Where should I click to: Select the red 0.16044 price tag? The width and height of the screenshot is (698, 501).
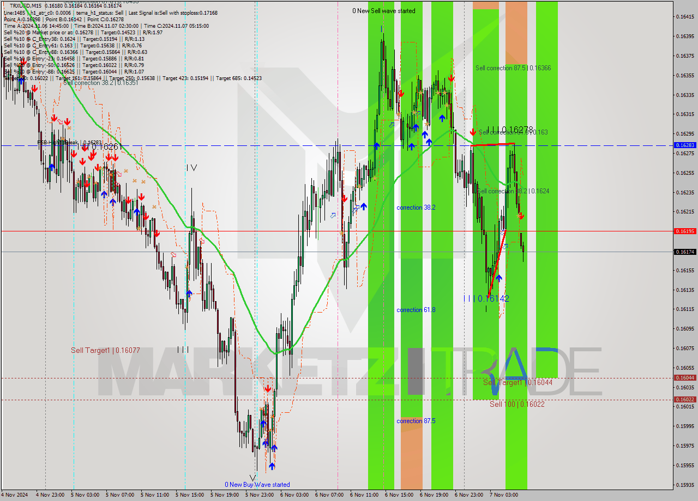click(x=685, y=378)
